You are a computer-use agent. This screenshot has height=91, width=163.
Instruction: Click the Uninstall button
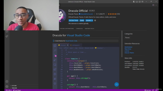tap(88, 20)
